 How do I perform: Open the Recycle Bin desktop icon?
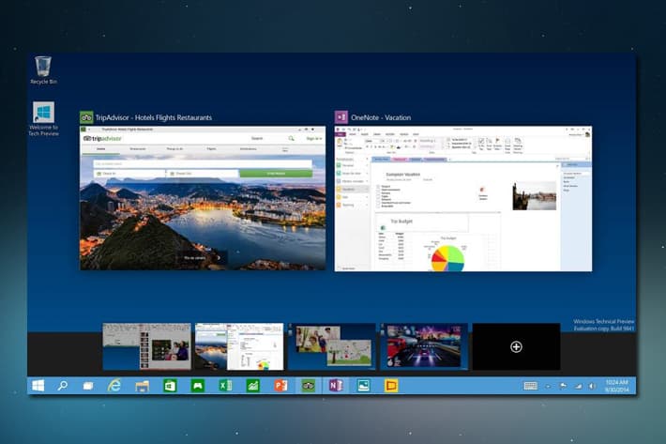point(43,70)
